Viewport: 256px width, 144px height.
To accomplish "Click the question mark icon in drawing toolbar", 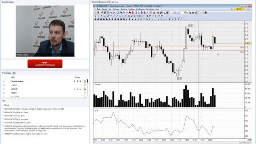I will pos(175,19).
